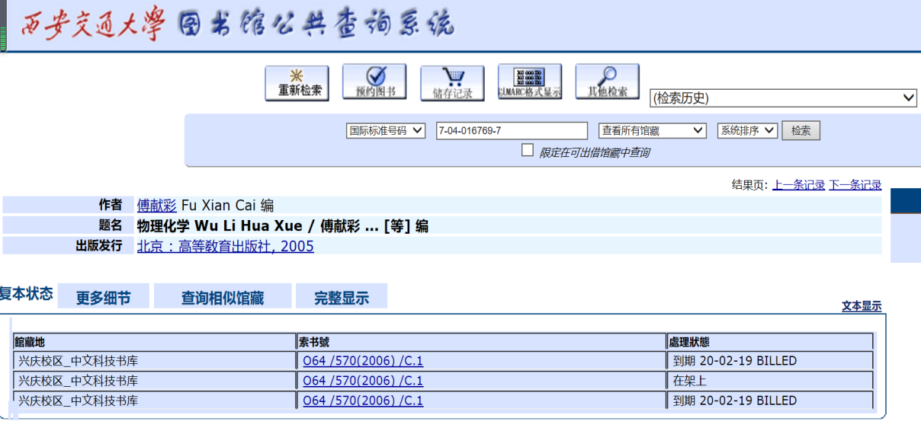Click the 检索 search button
This screenshot has height=431, width=921.
801,130
